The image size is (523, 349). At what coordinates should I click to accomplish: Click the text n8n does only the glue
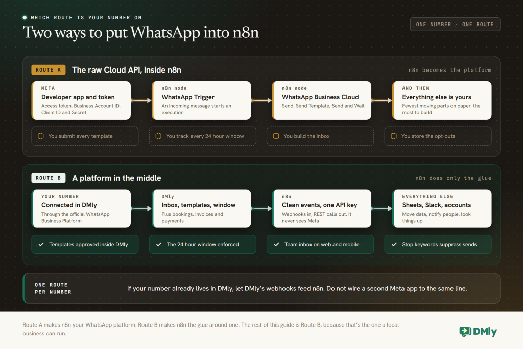coord(454,178)
